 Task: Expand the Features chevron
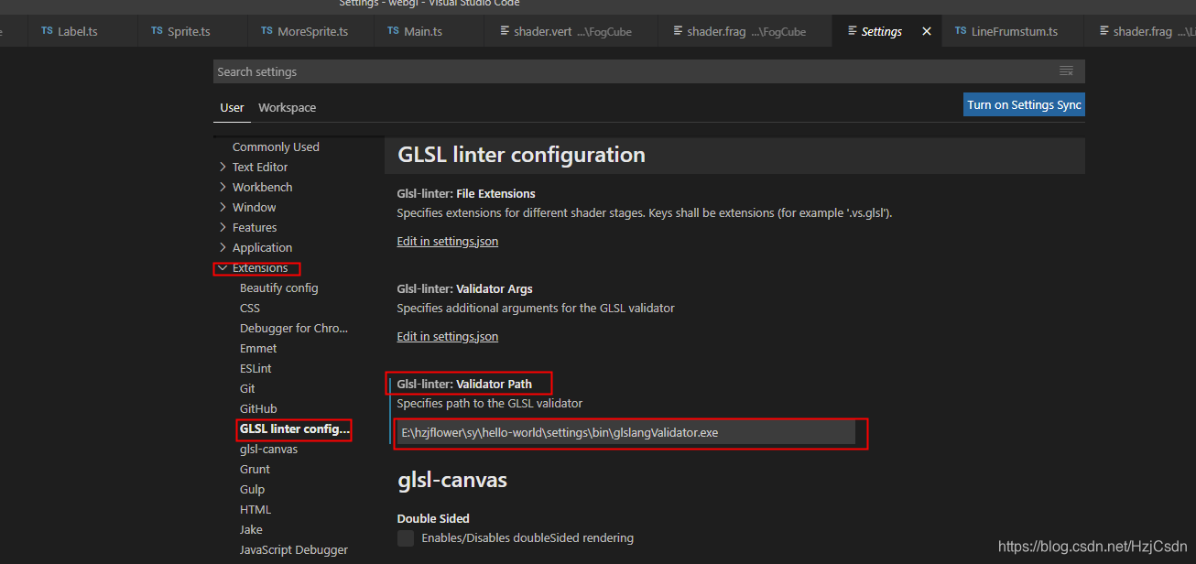pyautogui.click(x=223, y=227)
